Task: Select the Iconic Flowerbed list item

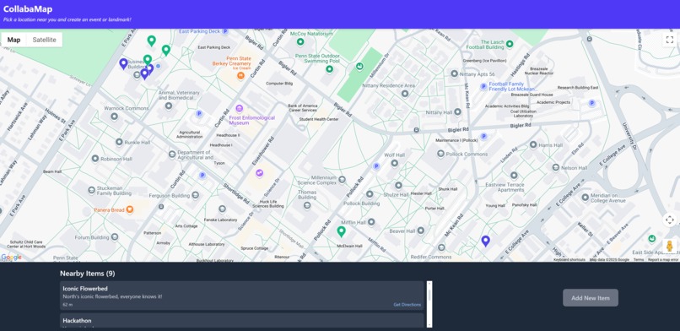Action: (241, 296)
